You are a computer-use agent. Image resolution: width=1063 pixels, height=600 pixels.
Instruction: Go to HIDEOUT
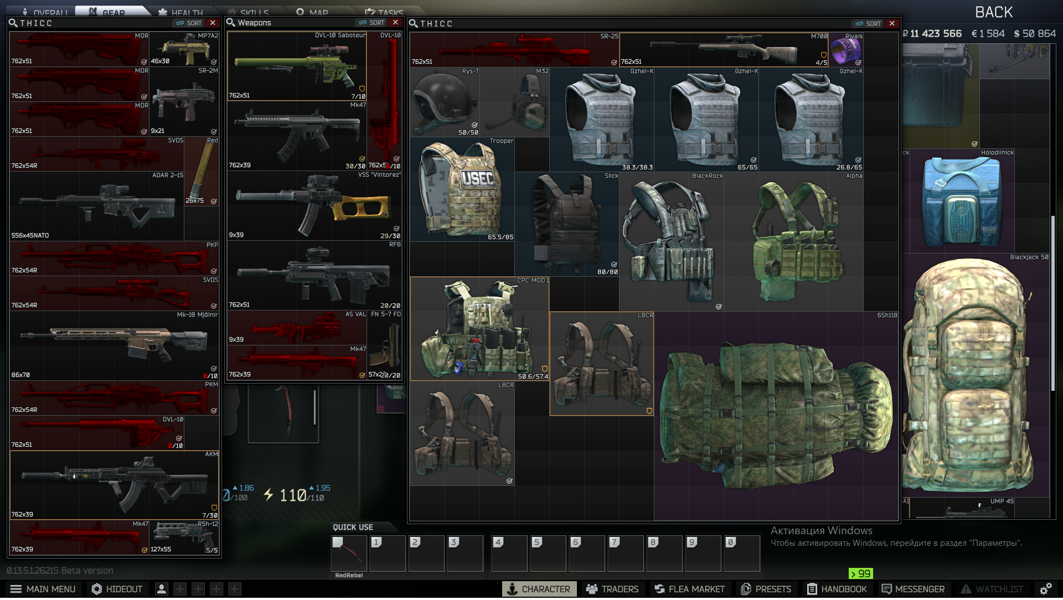[117, 589]
